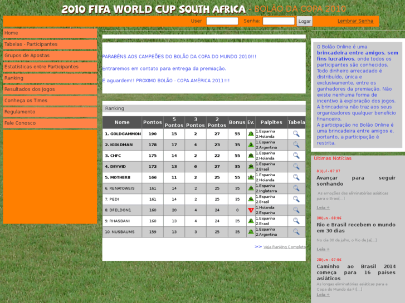The width and height of the screenshot is (405, 303).
Task: Click green evolution arrow for NUSBAUMS
Action: tap(251, 232)
